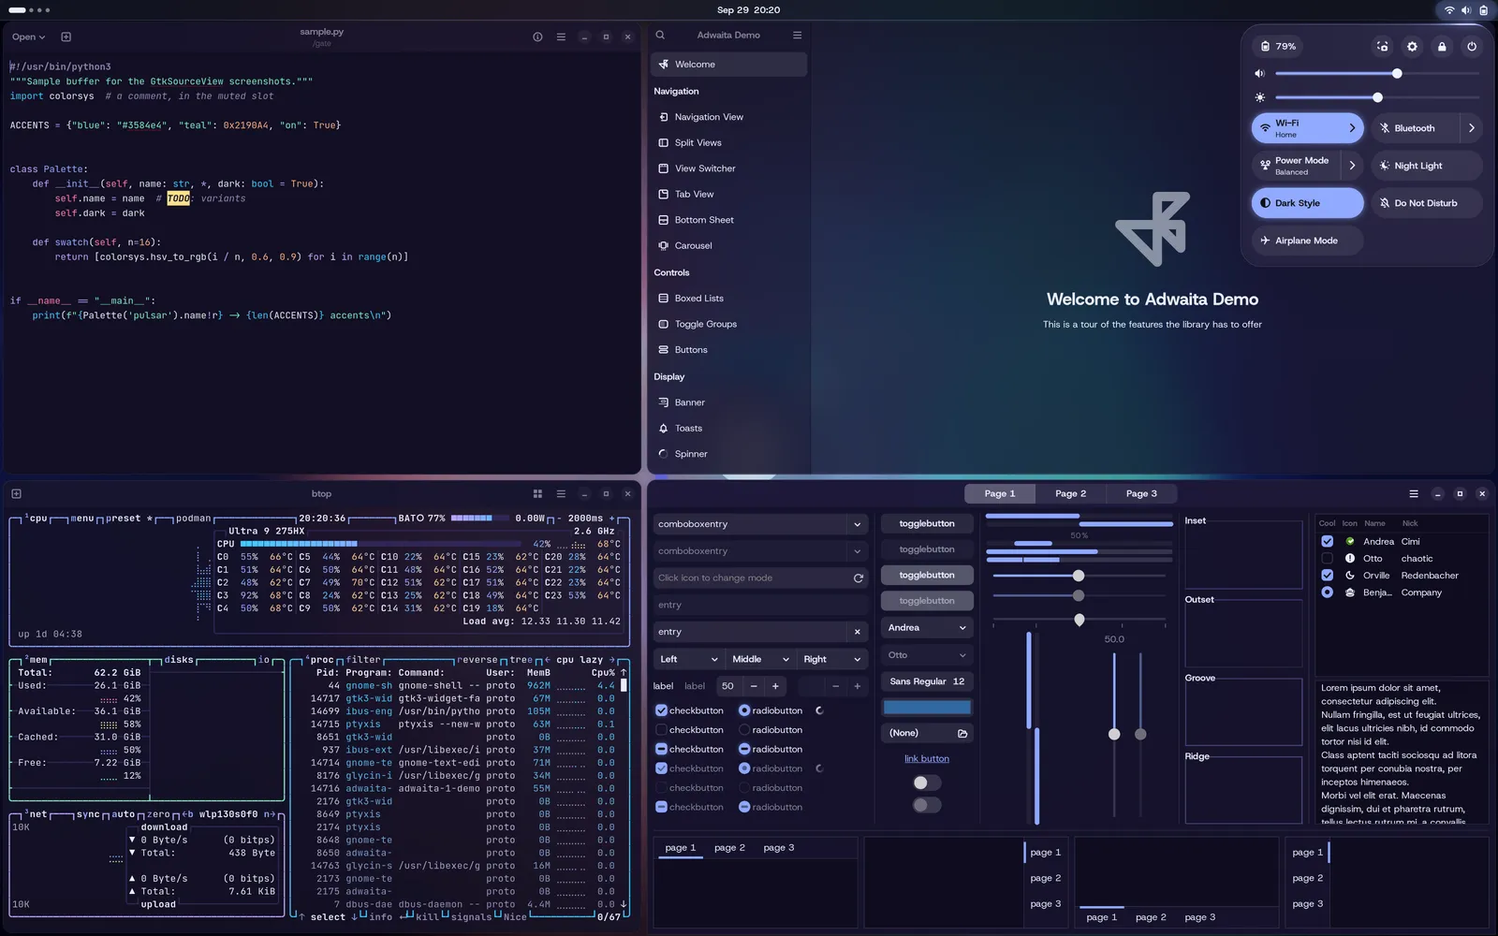Click the blue color button swatch

pos(927,708)
